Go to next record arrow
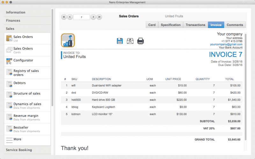Image resolution: width=255 pixels, height=159 pixels. click(93, 17)
